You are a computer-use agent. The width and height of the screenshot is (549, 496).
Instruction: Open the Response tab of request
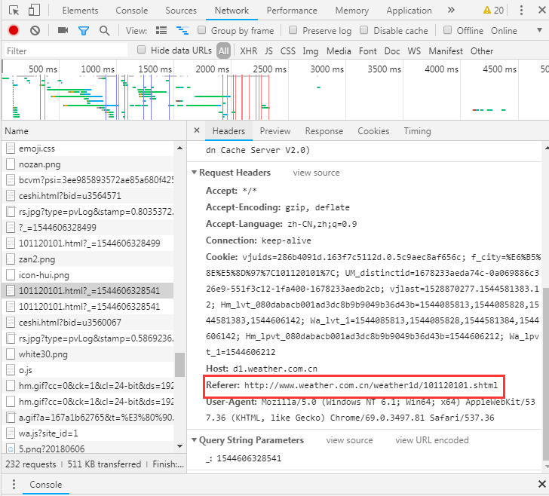[x=324, y=131]
